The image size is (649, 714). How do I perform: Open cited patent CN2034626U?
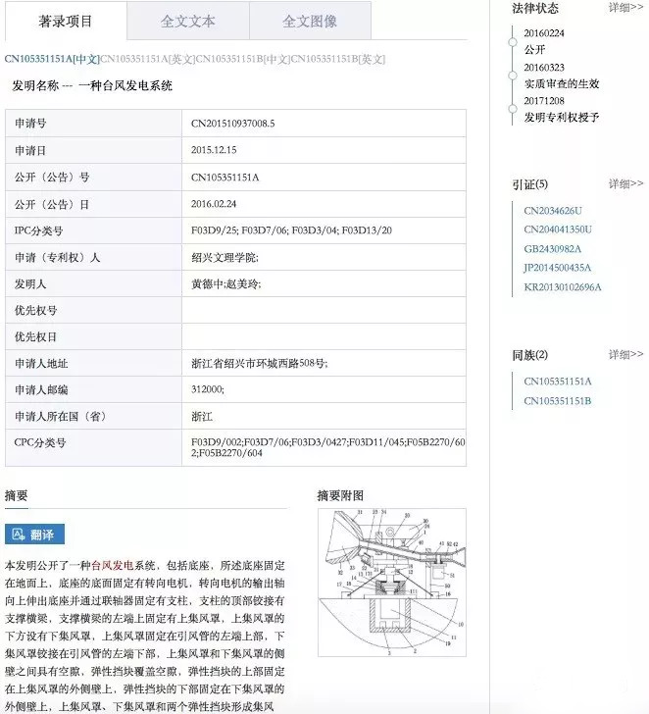coord(553,211)
